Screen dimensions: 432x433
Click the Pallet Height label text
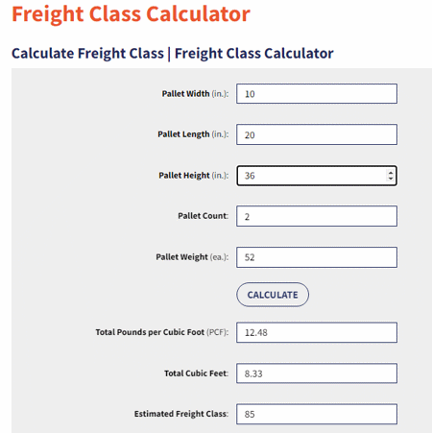pos(194,176)
